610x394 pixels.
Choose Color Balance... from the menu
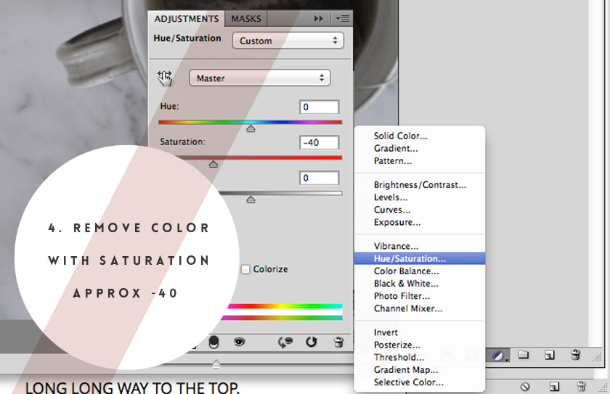click(x=420, y=271)
